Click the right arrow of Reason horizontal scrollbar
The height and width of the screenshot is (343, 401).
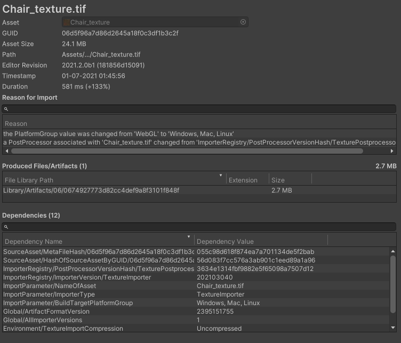pyautogui.click(x=393, y=151)
